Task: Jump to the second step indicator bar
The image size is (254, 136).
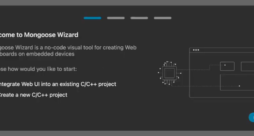Action: (116, 18)
